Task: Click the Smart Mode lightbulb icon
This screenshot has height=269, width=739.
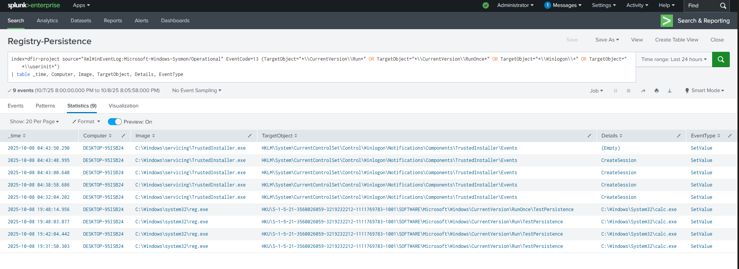Action: click(x=687, y=91)
